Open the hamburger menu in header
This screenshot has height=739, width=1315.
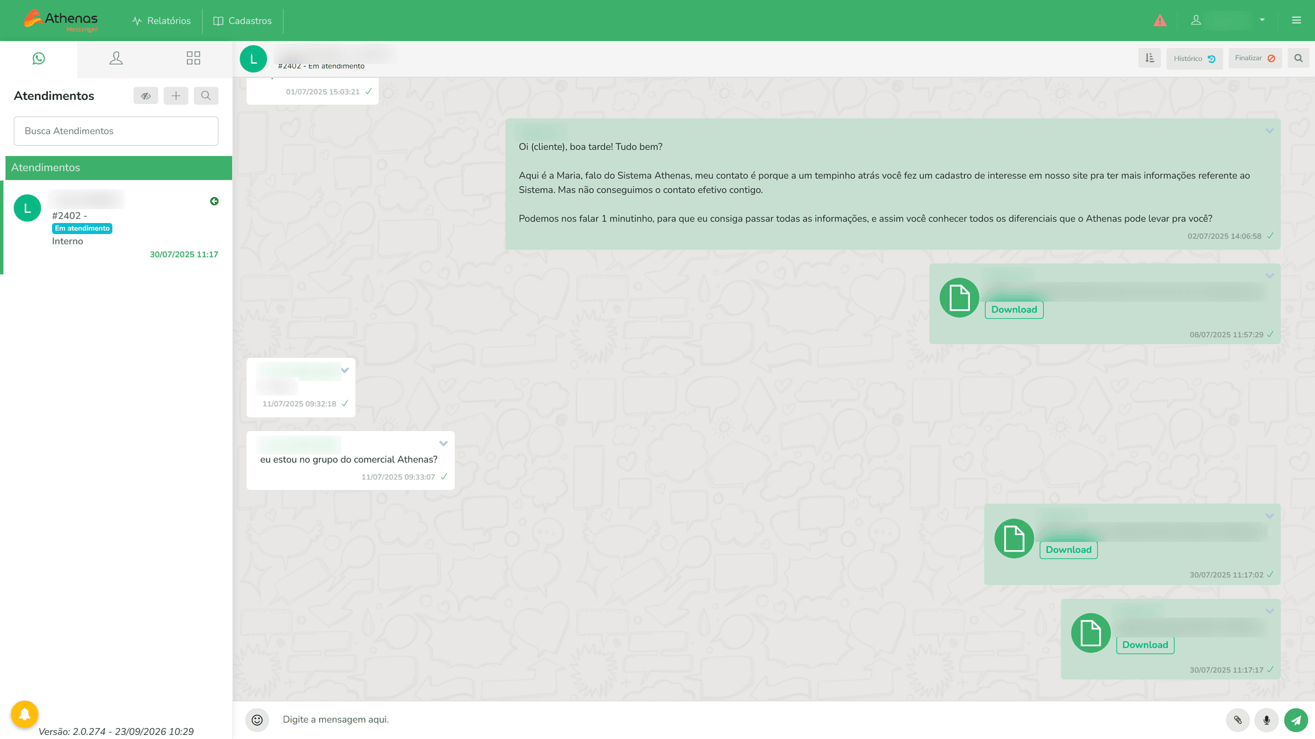tap(1297, 21)
